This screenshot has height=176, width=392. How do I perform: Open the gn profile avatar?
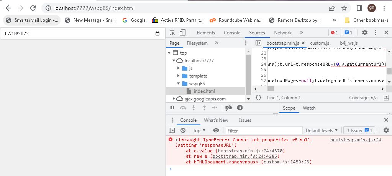(x=372, y=8)
